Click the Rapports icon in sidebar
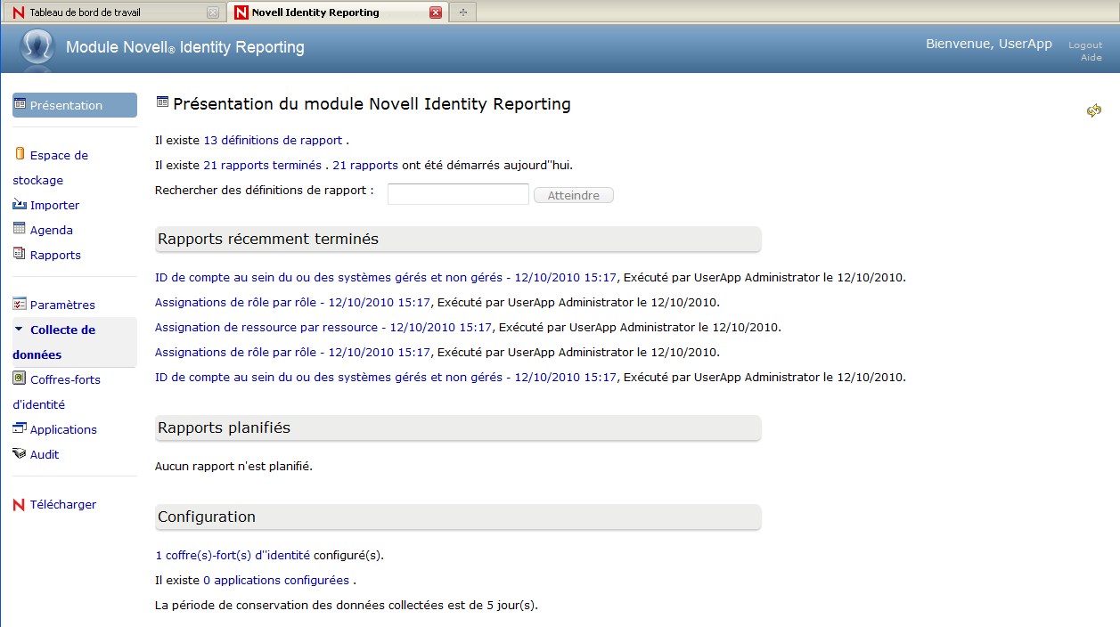The width and height of the screenshot is (1120, 627). [20, 254]
